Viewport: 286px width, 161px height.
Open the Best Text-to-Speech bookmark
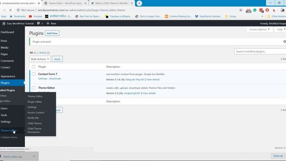88,17
